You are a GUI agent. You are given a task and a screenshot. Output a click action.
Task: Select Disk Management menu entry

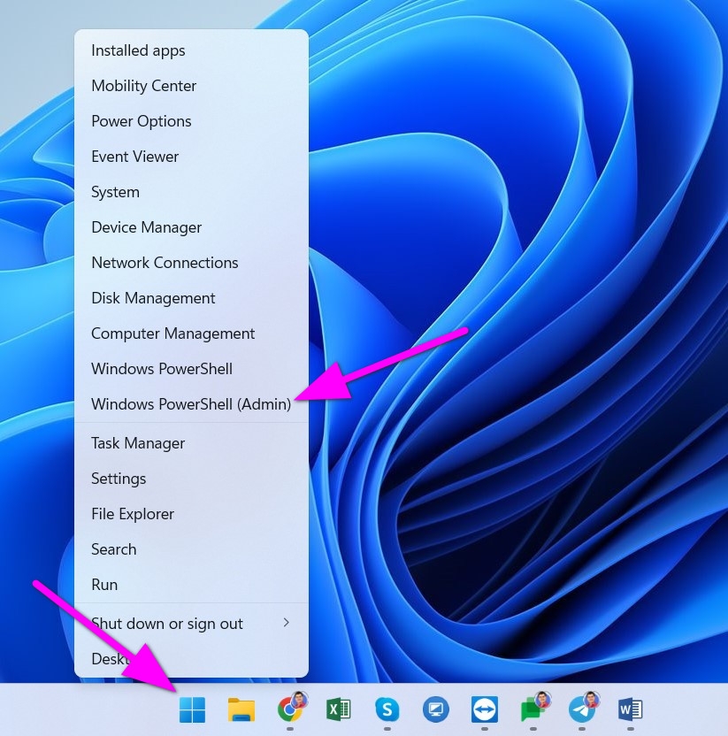point(153,298)
